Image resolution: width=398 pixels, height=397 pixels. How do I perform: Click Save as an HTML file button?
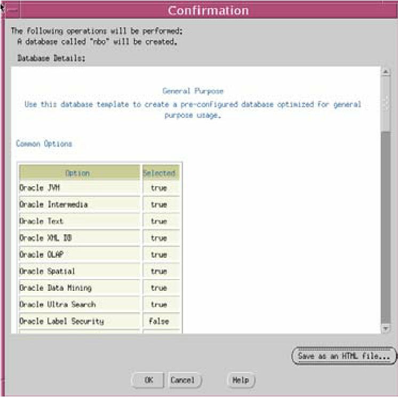pos(344,356)
